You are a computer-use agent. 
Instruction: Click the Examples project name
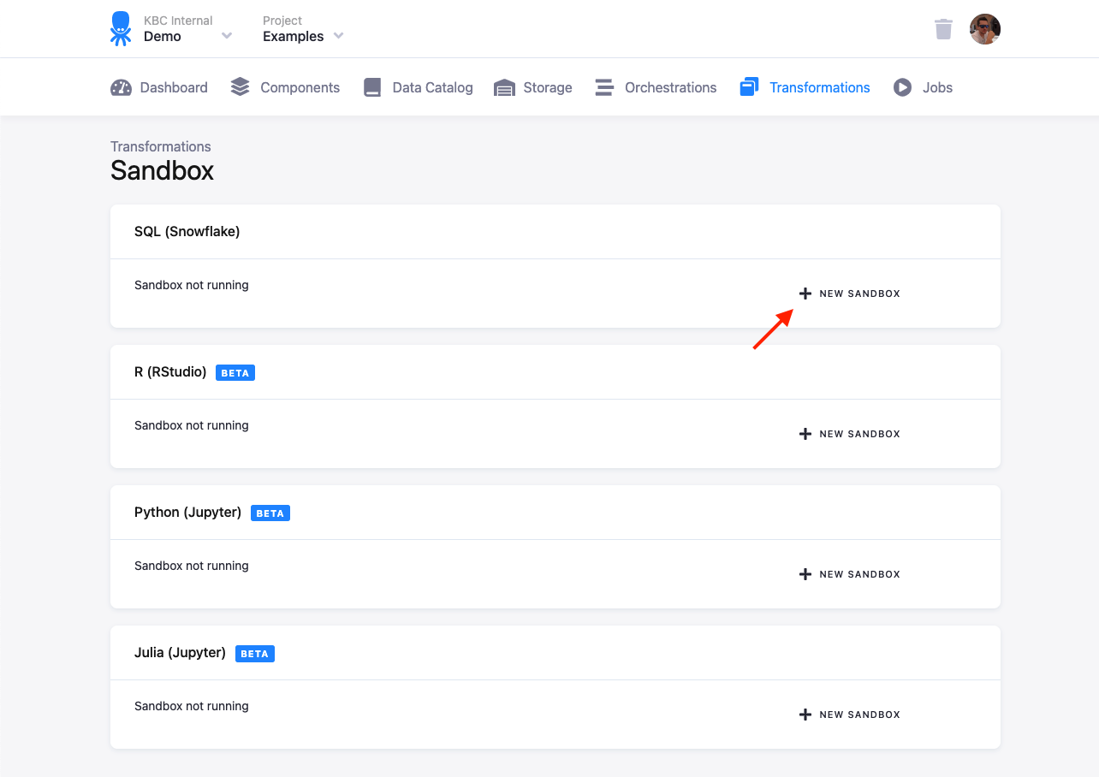pyautogui.click(x=294, y=36)
